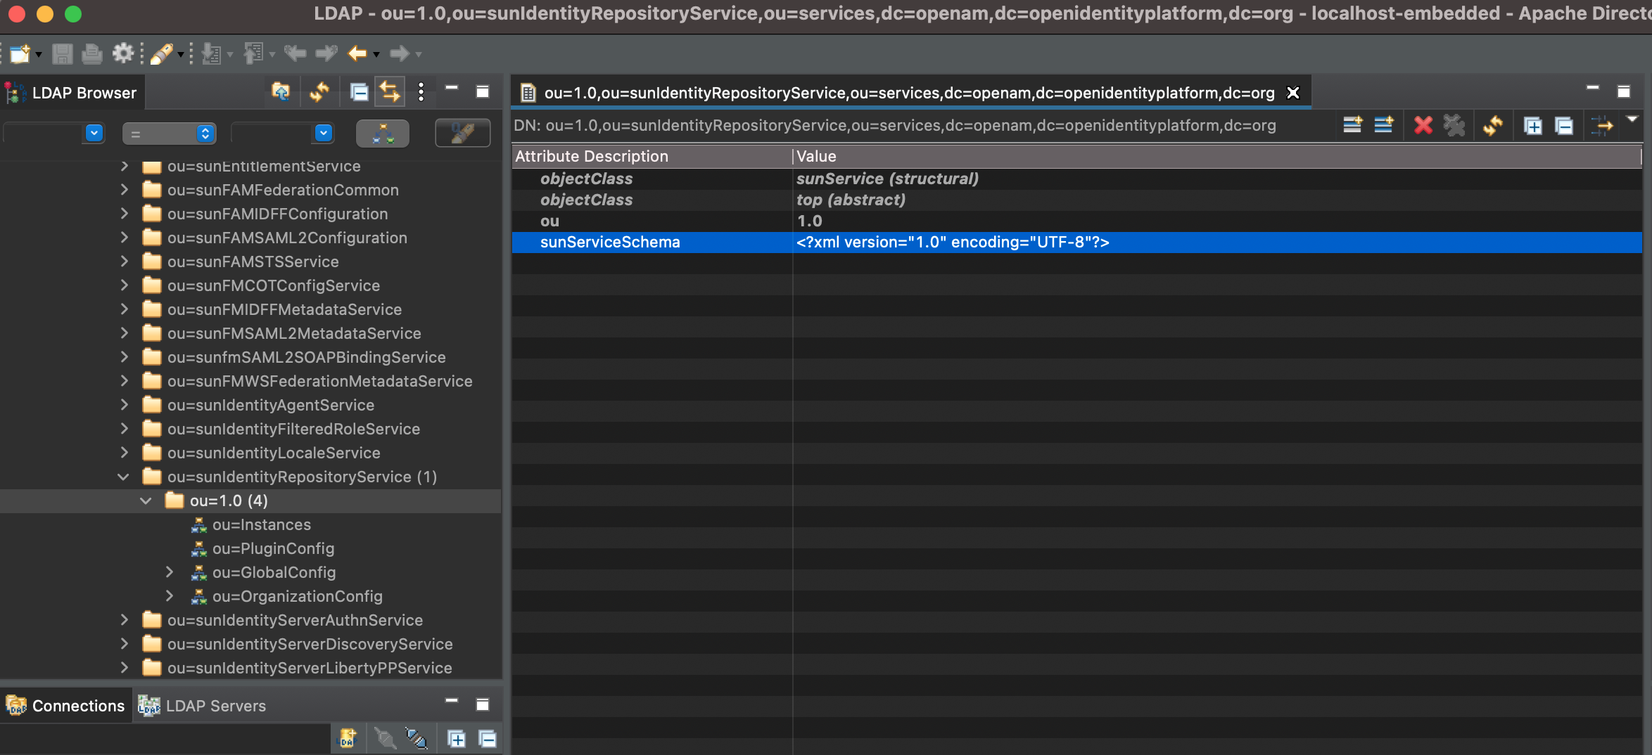Expand all in the entry editor toolbar
Image resolution: width=1652 pixels, height=755 pixels.
[1532, 126]
